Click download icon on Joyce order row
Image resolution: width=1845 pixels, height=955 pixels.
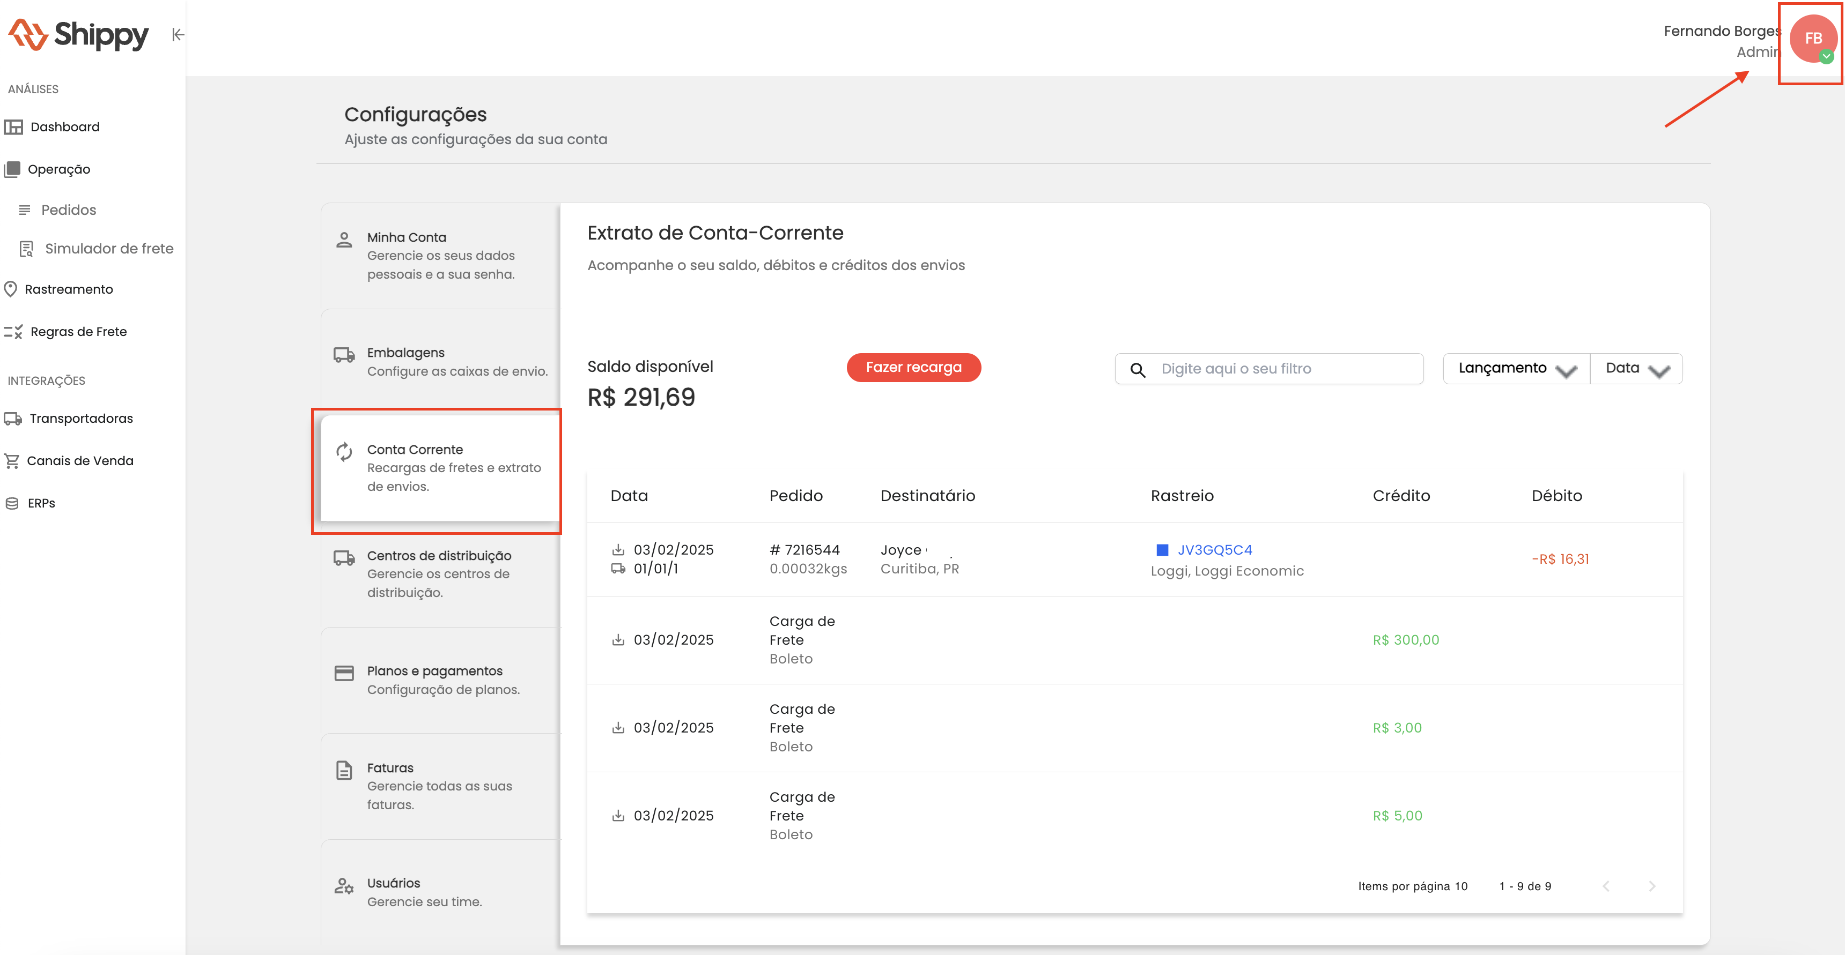pos(618,550)
